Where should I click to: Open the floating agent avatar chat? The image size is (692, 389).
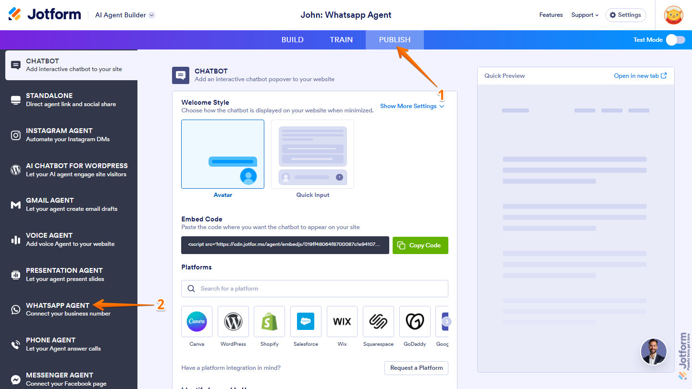point(654,352)
